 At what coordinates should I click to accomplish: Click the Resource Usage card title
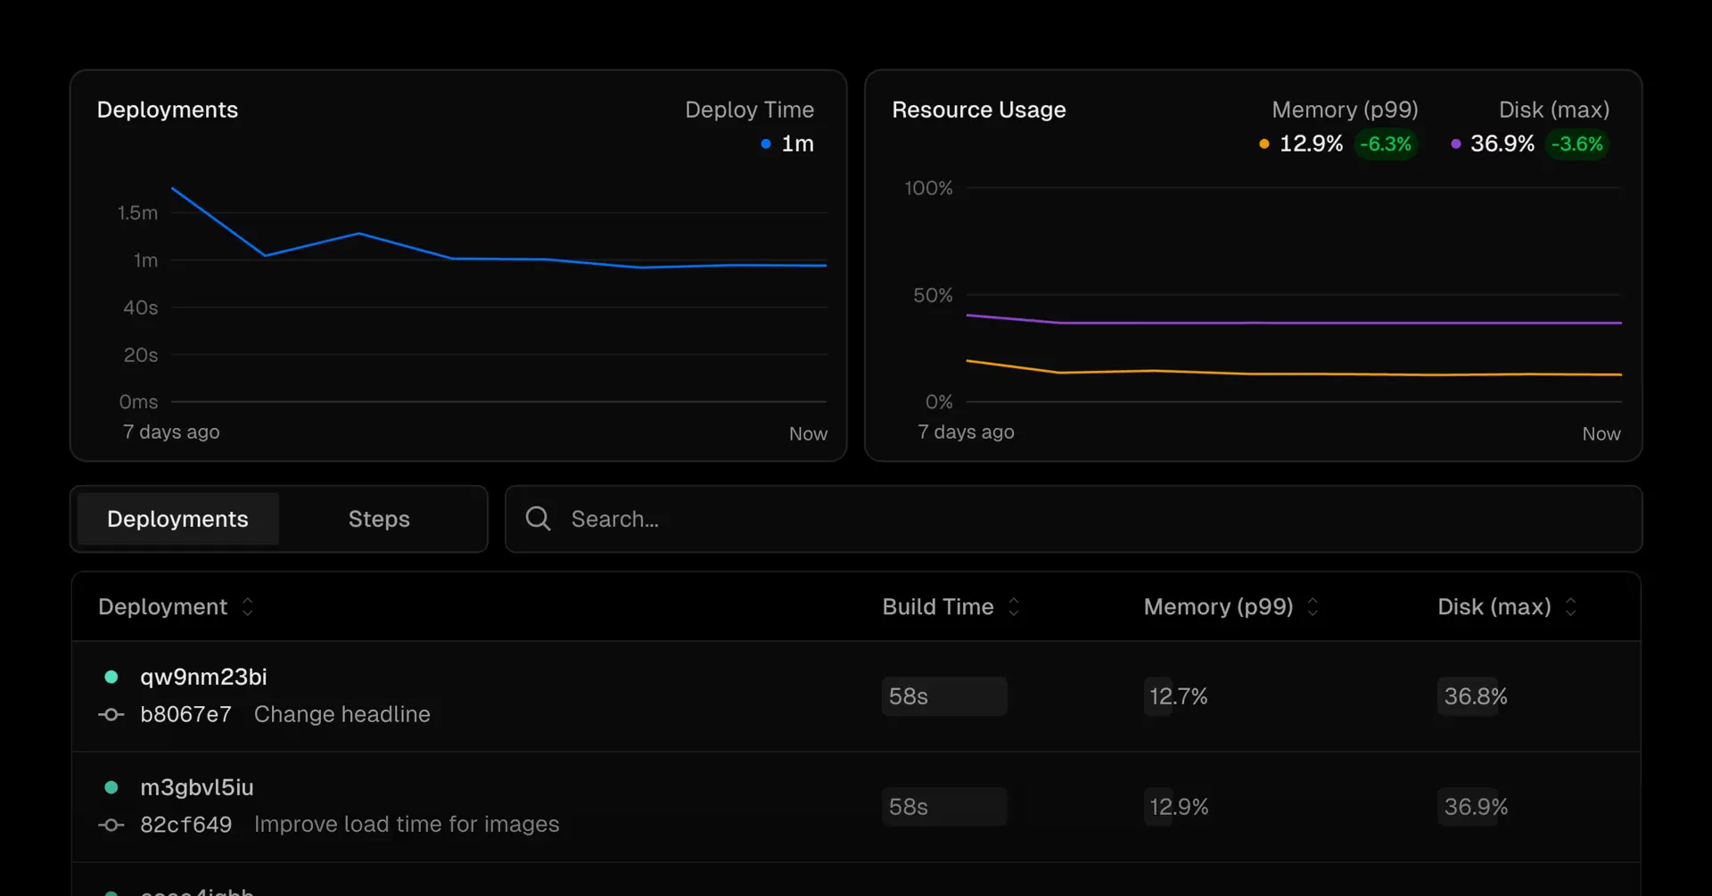tap(979, 110)
